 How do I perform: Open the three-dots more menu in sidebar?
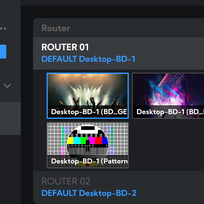point(3,29)
